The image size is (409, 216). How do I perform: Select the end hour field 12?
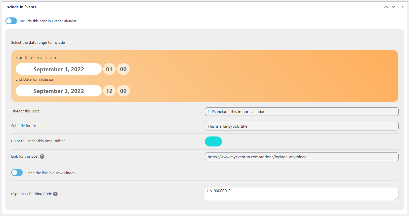(x=109, y=91)
